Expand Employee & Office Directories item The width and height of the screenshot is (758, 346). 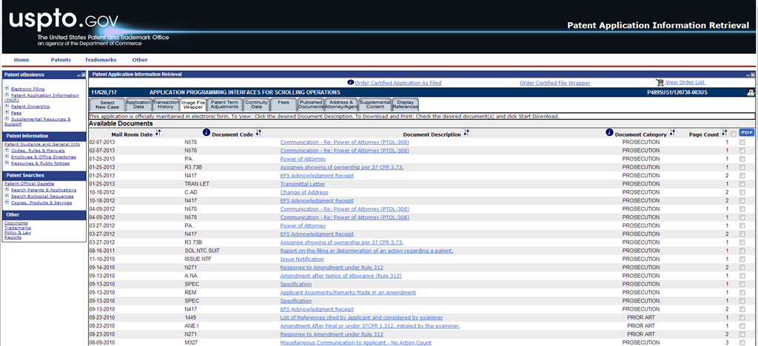[6, 156]
